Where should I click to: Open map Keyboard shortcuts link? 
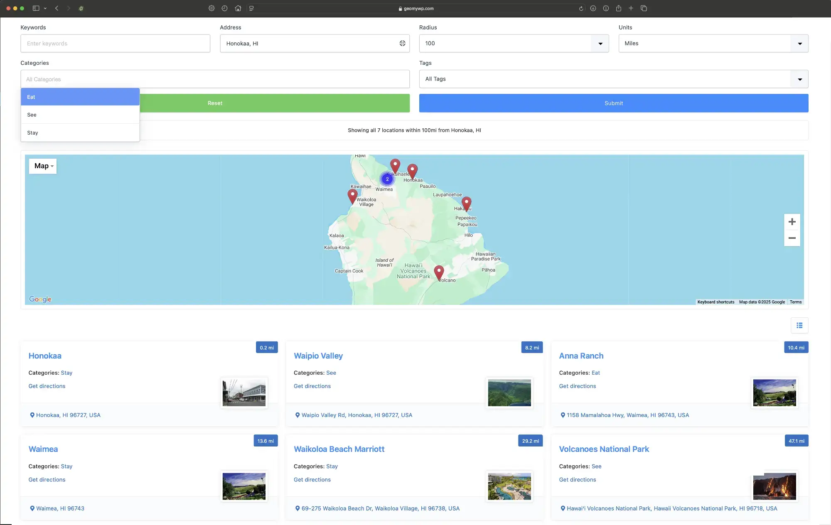point(715,302)
